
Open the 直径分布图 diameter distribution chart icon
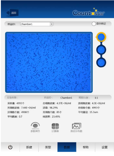[76, 127]
